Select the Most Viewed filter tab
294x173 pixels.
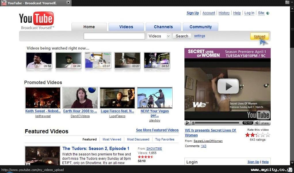[112, 139]
